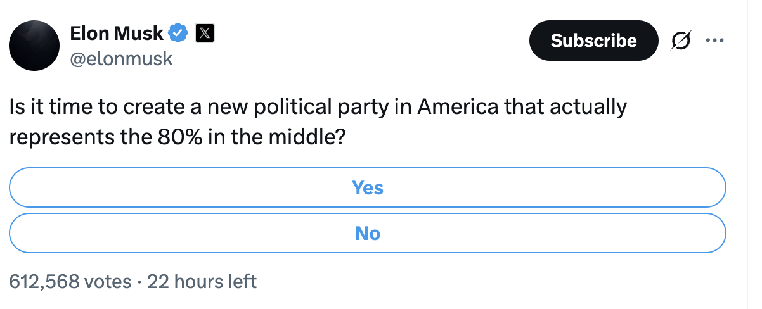Select the "Yes" label text

click(368, 187)
